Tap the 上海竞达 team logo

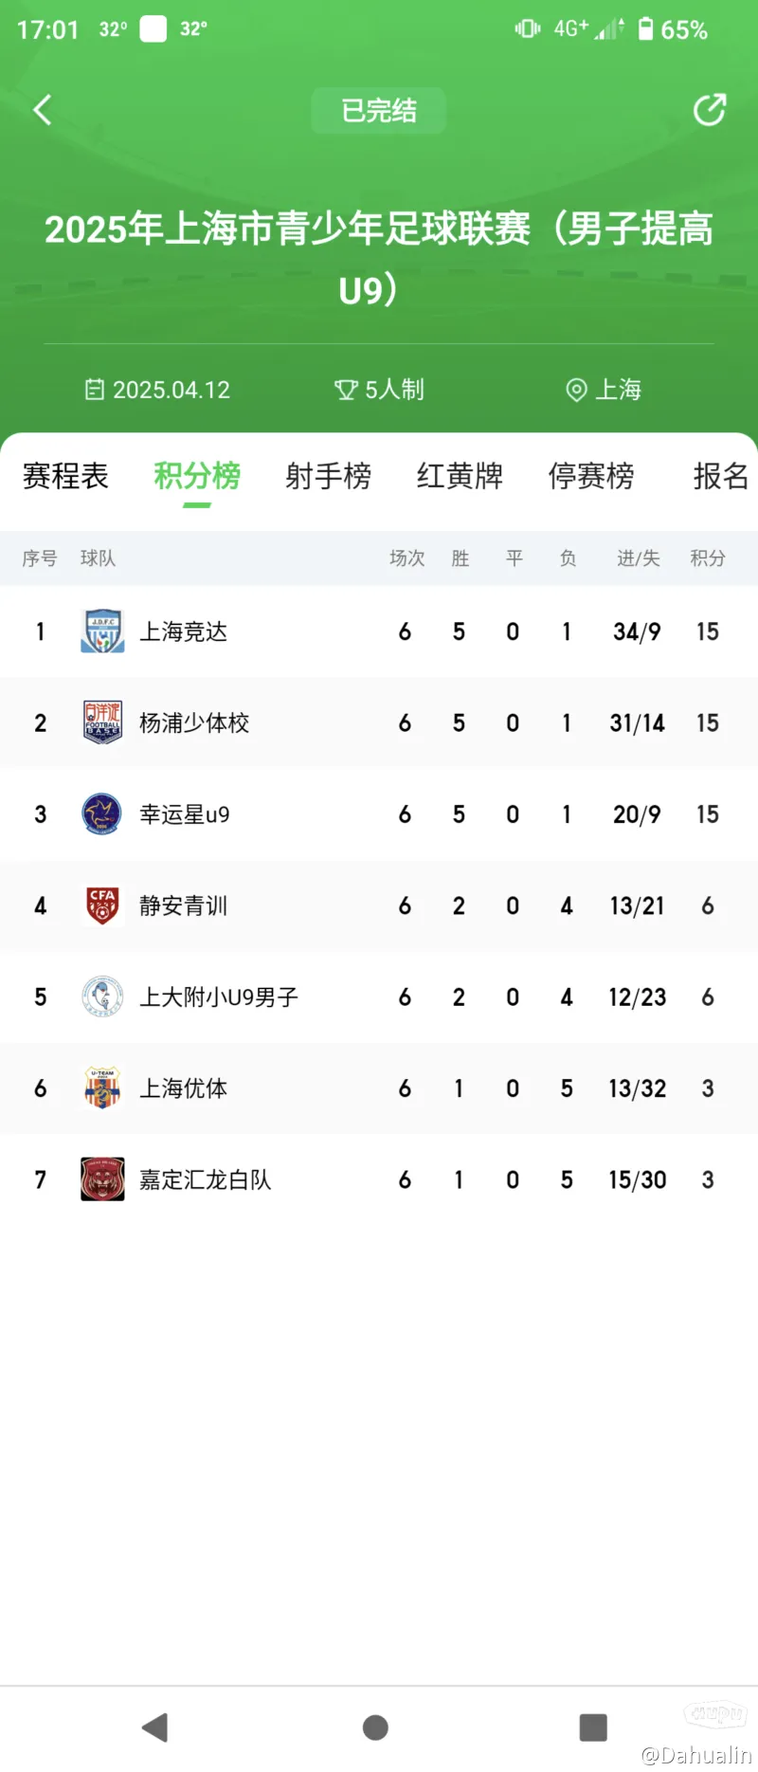[102, 631]
